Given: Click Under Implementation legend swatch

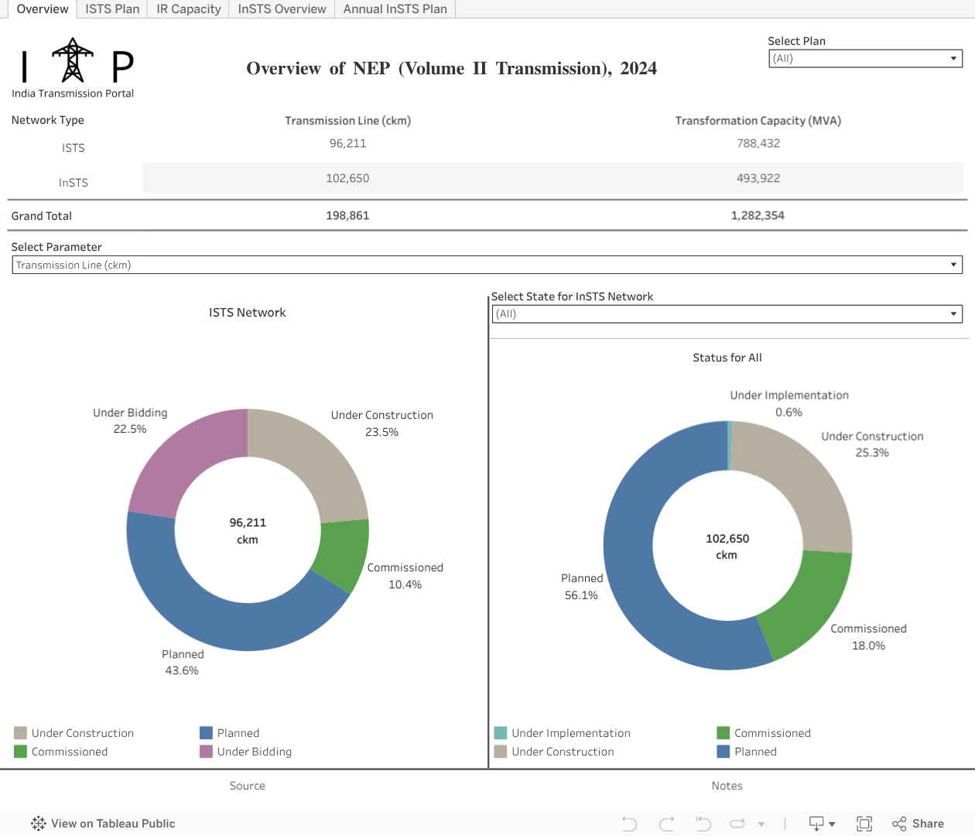Looking at the screenshot, I should [x=500, y=733].
